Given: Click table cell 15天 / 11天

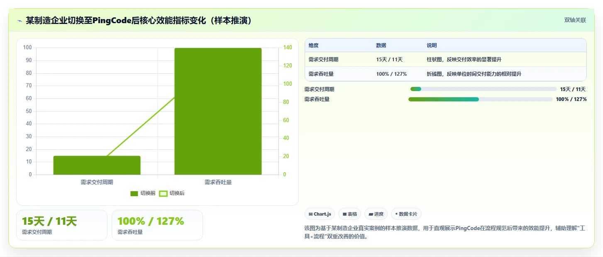Looking at the screenshot, I should pyautogui.click(x=389, y=60).
